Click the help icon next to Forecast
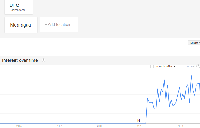 tap(198, 66)
